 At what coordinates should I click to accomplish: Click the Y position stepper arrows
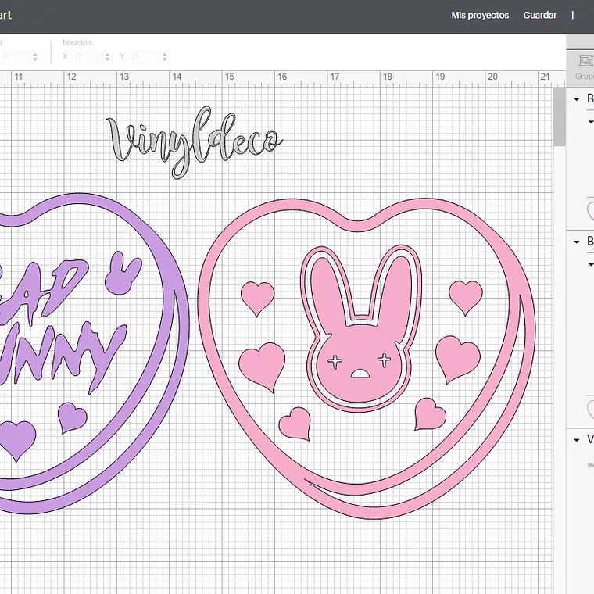click(x=164, y=57)
